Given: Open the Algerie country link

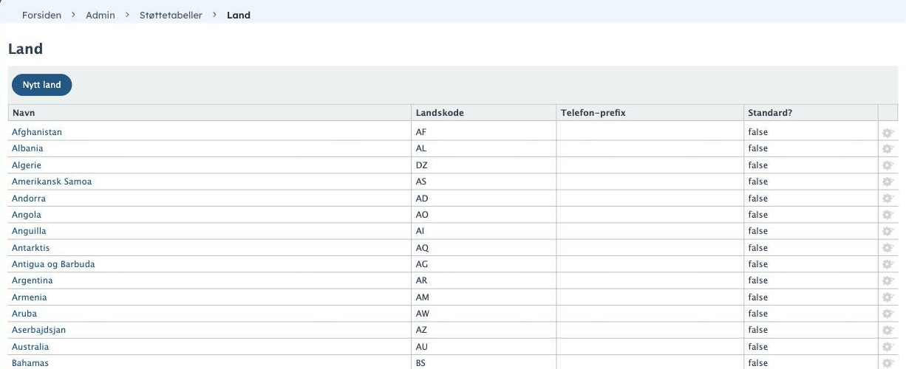Looking at the screenshot, I should (27, 165).
